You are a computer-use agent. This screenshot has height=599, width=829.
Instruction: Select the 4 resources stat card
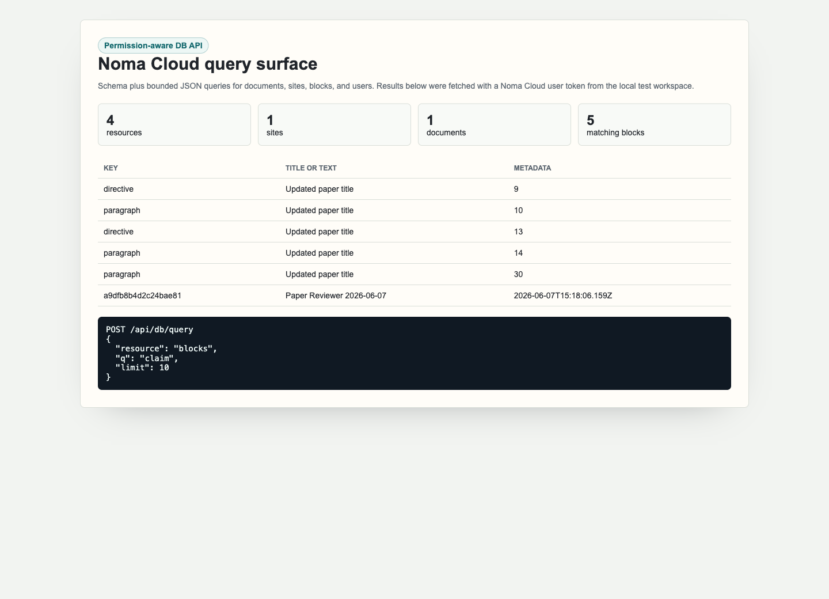(x=174, y=124)
